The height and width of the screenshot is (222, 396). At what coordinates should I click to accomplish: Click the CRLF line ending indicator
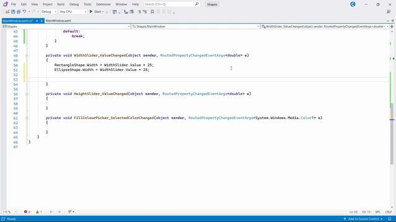[x=388, y=212]
